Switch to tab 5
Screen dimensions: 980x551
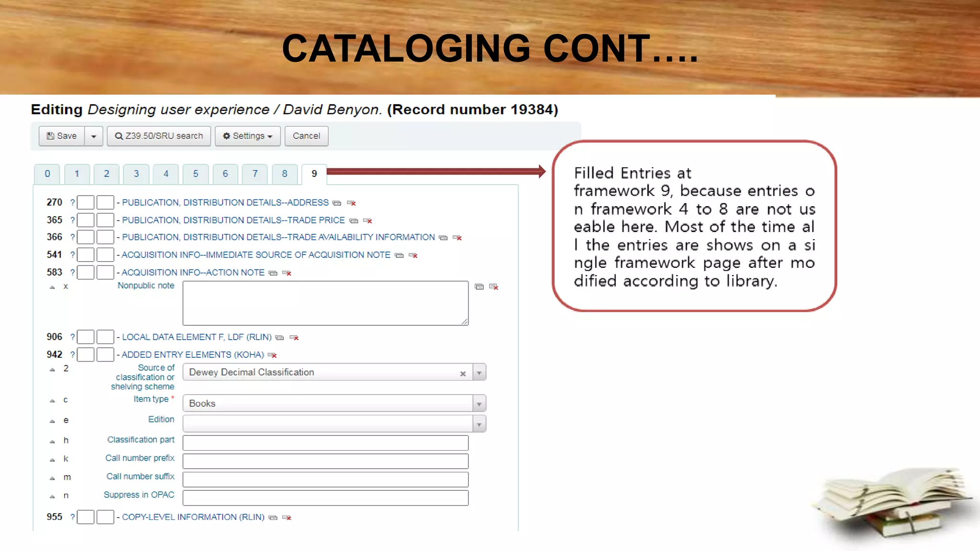(195, 174)
